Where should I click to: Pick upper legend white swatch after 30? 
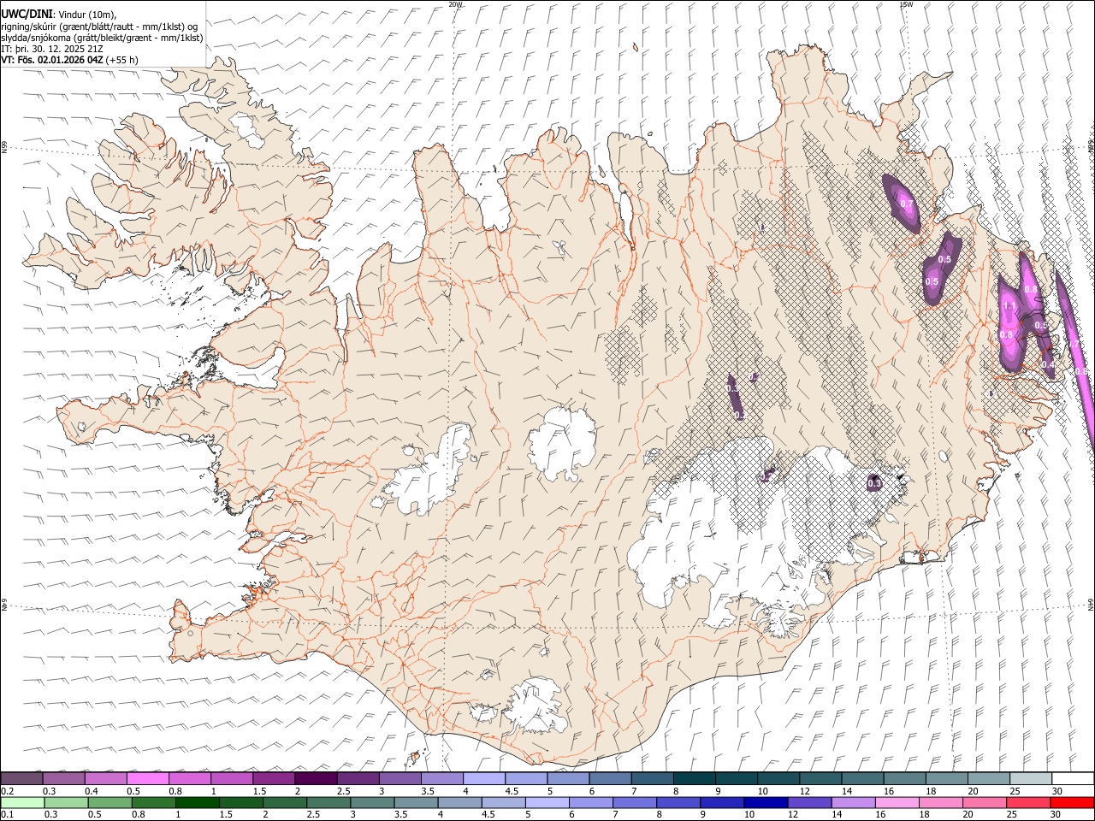coord(1072,778)
